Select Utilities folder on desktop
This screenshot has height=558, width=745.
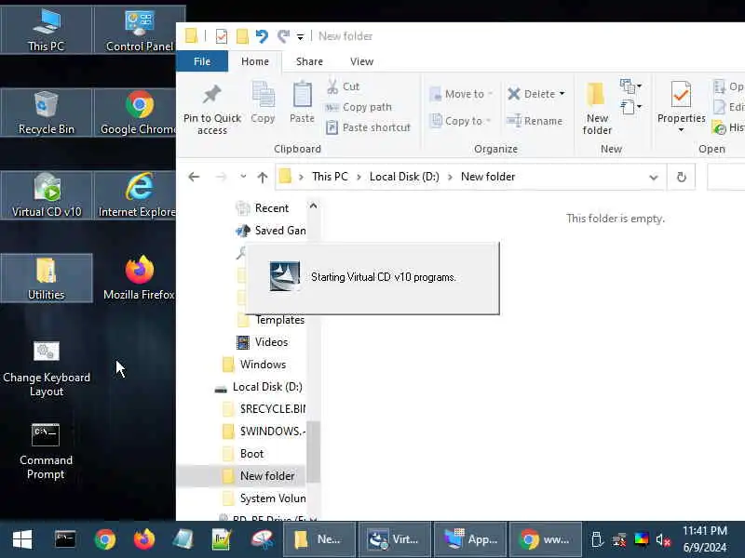pos(46,278)
